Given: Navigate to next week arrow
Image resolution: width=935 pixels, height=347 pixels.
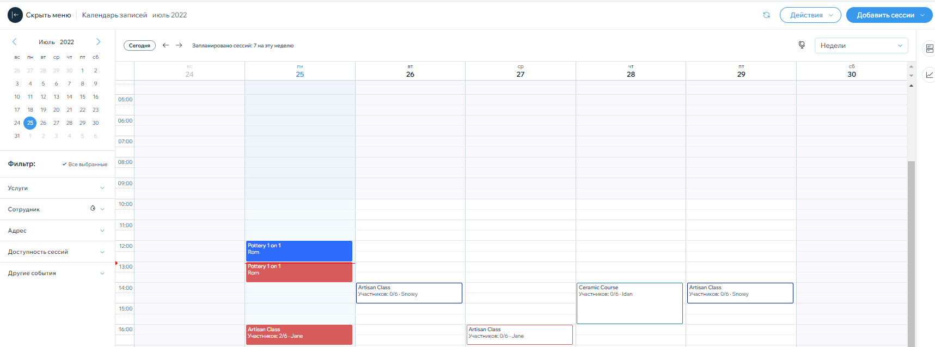Looking at the screenshot, I should (x=179, y=45).
